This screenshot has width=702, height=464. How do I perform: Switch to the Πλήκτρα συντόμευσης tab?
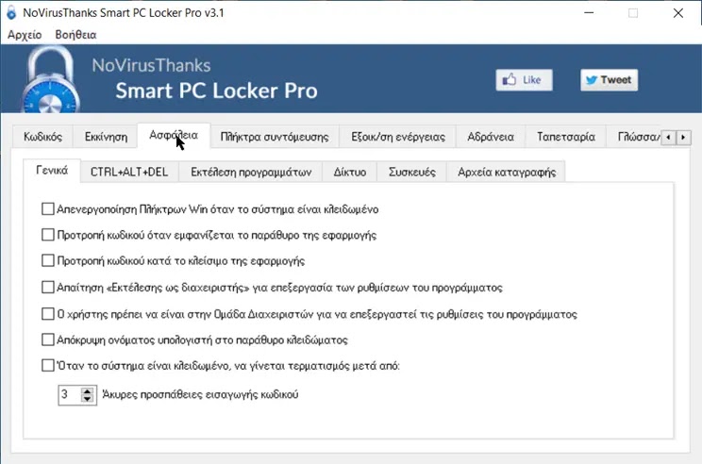pos(275,137)
